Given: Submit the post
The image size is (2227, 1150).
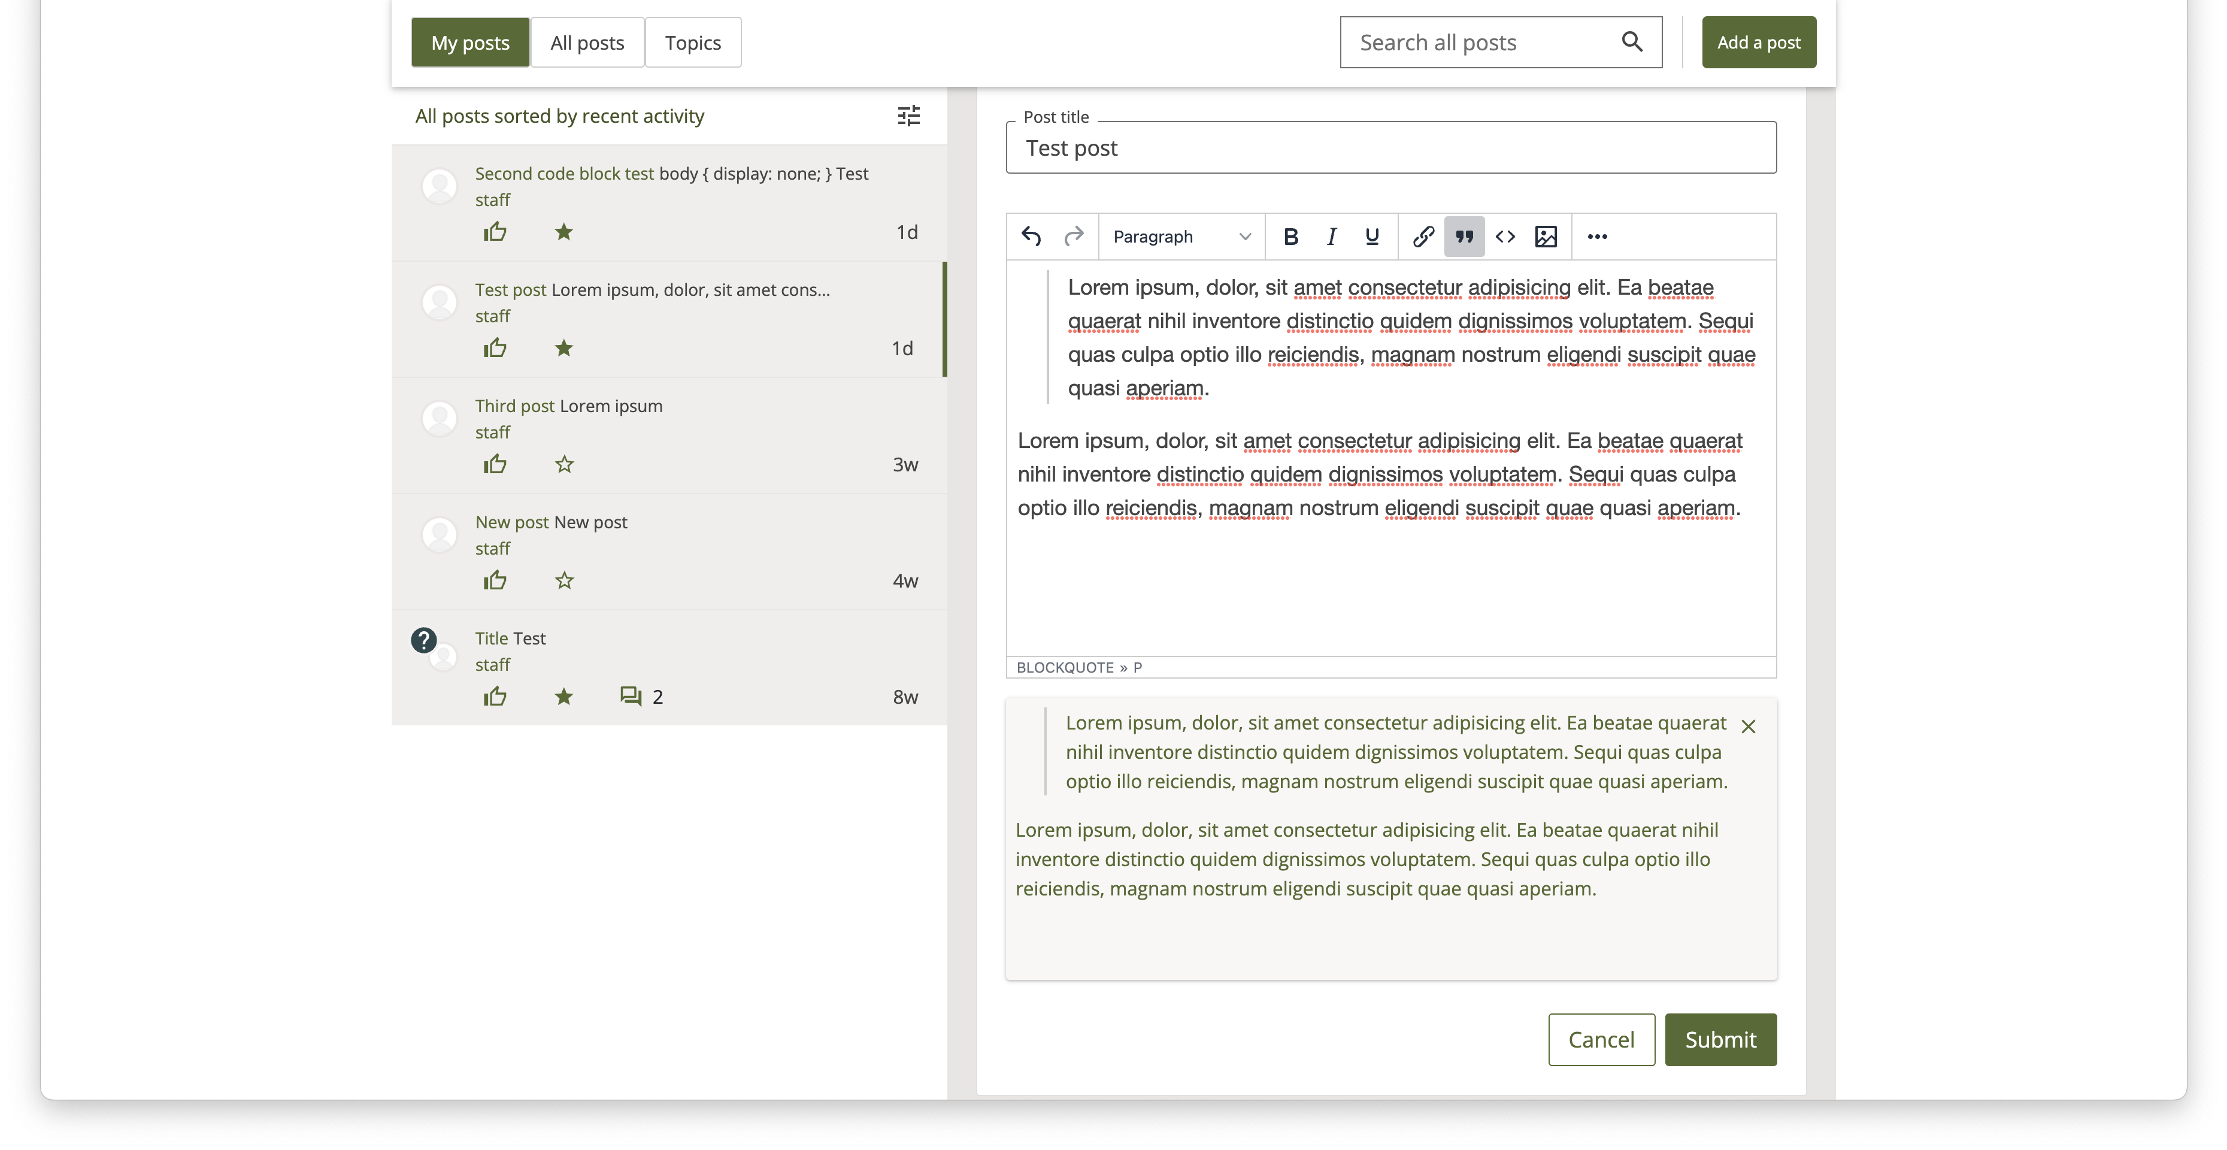Looking at the screenshot, I should pyautogui.click(x=1720, y=1039).
